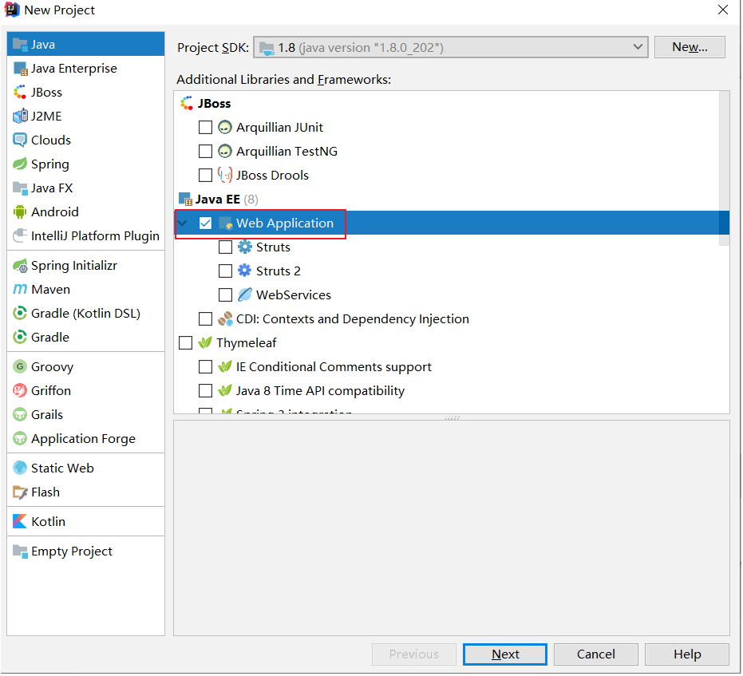Collapse the Web Application tree node
This screenshot has width=743, height=676.
183,223
